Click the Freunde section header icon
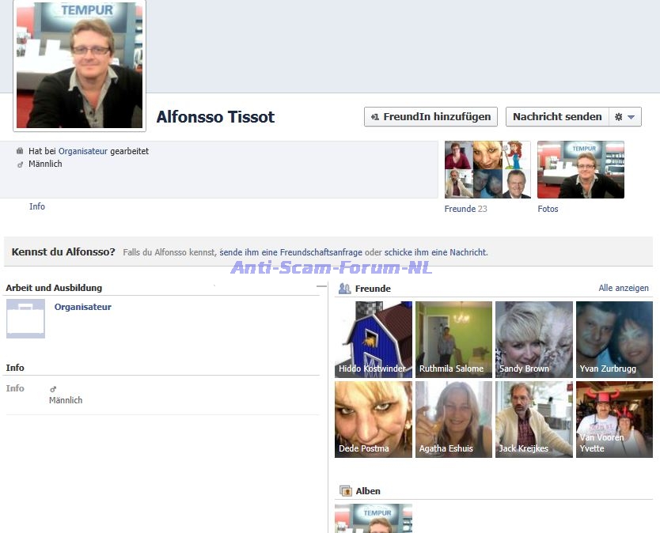Screen dimensions: 660x533 click(x=344, y=289)
